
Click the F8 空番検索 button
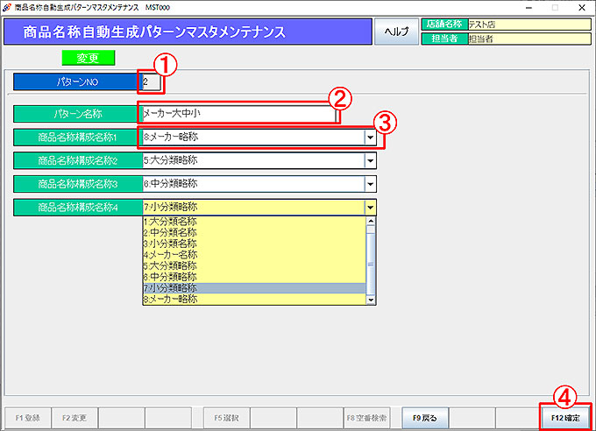click(366, 418)
